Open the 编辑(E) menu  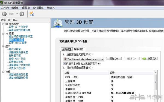[15, 8]
